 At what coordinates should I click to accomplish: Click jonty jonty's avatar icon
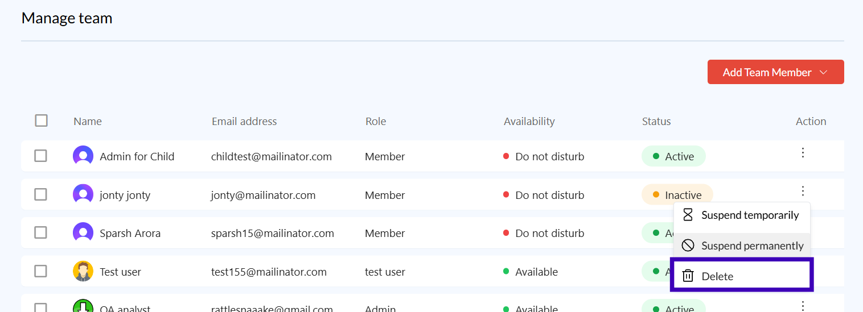click(83, 194)
